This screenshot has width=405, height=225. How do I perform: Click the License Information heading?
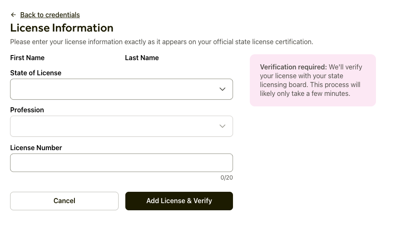pos(62,28)
